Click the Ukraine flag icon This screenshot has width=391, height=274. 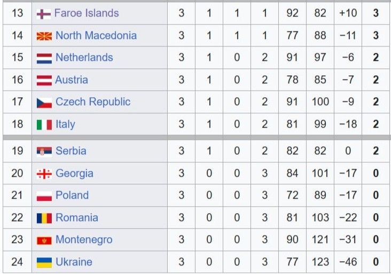coord(44,263)
